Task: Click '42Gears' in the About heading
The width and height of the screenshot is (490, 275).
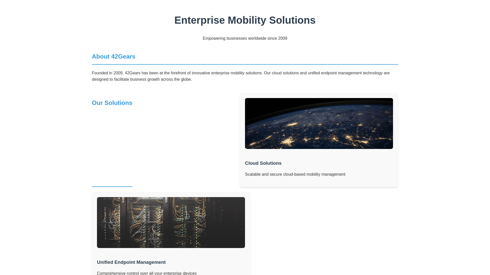Action: pos(123,57)
